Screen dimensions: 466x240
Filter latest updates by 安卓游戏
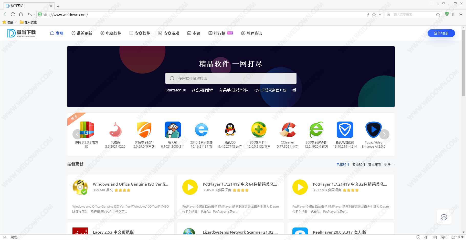click(x=375, y=164)
